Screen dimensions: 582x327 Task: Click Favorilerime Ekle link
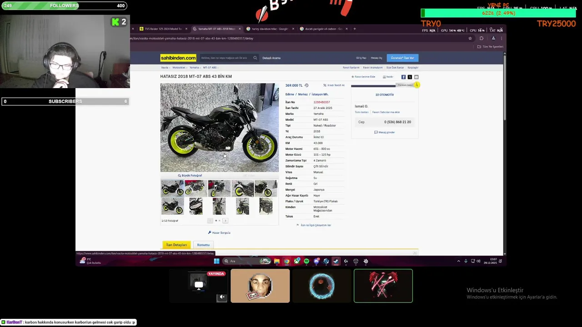(x=363, y=77)
